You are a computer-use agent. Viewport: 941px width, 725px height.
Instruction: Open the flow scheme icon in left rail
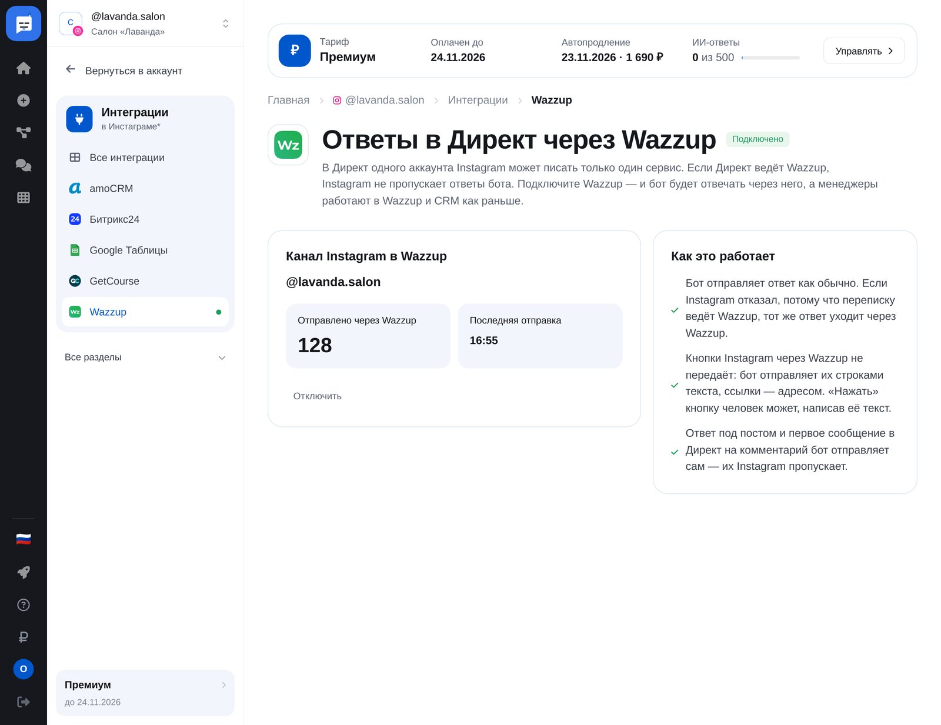(x=24, y=133)
